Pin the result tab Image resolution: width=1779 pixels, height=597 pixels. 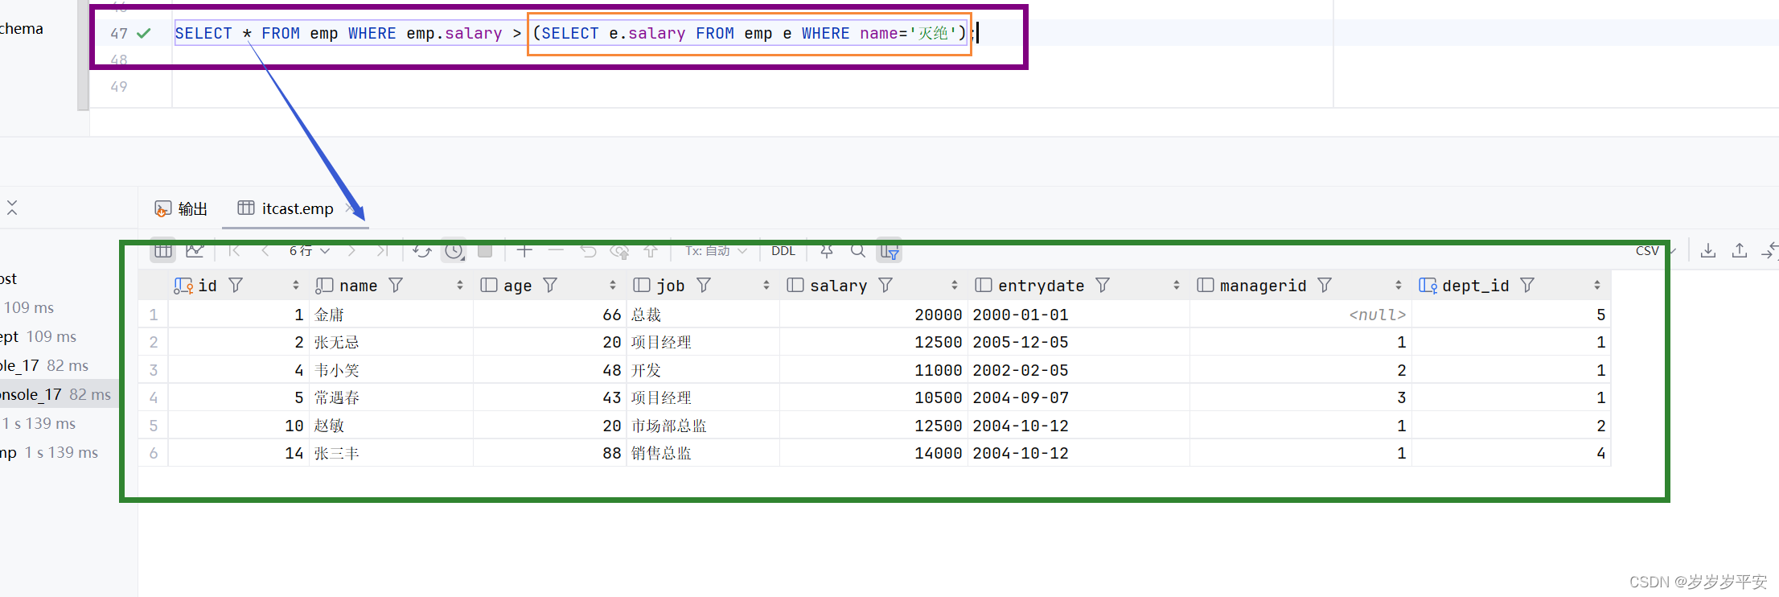pos(827,251)
